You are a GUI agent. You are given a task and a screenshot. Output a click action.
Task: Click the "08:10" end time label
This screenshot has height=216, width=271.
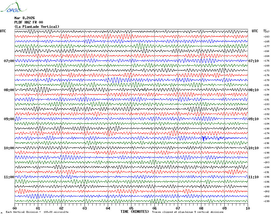tap(254, 90)
